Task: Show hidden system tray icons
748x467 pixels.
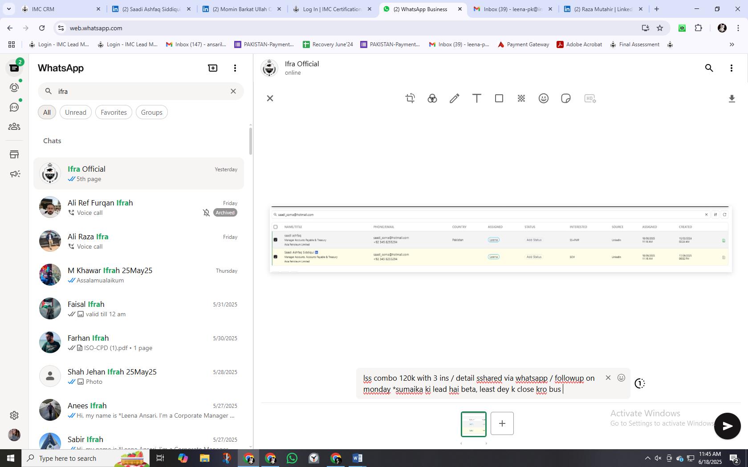Action: pyautogui.click(x=647, y=458)
